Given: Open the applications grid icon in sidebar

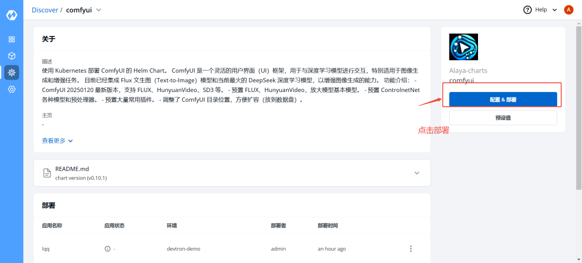Looking at the screenshot, I should coord(11,39).
